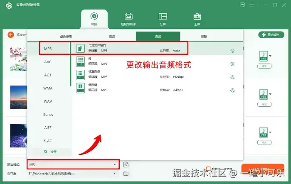Open the 分屏 split-screen tab
This screenshot has width=291, height=184.
pos(163,19)
